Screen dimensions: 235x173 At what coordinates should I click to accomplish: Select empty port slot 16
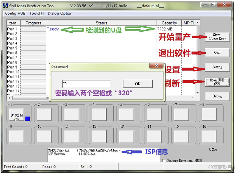coord(209,136)
